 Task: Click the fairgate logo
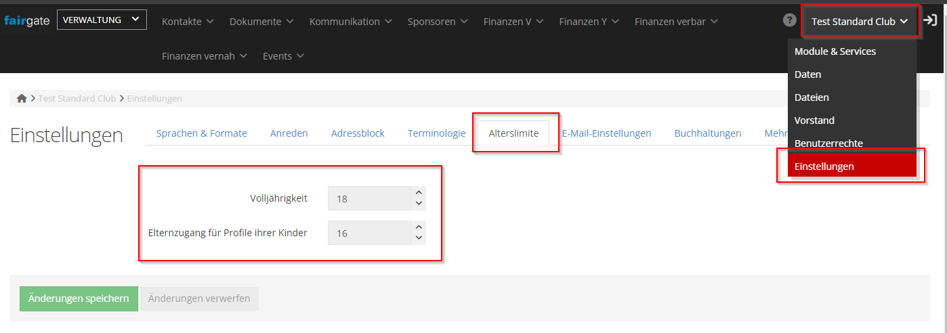coord(26,20)
